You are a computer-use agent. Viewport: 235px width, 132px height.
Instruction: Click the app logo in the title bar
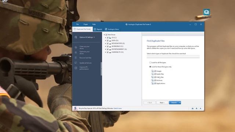click(x=126, y=24)
